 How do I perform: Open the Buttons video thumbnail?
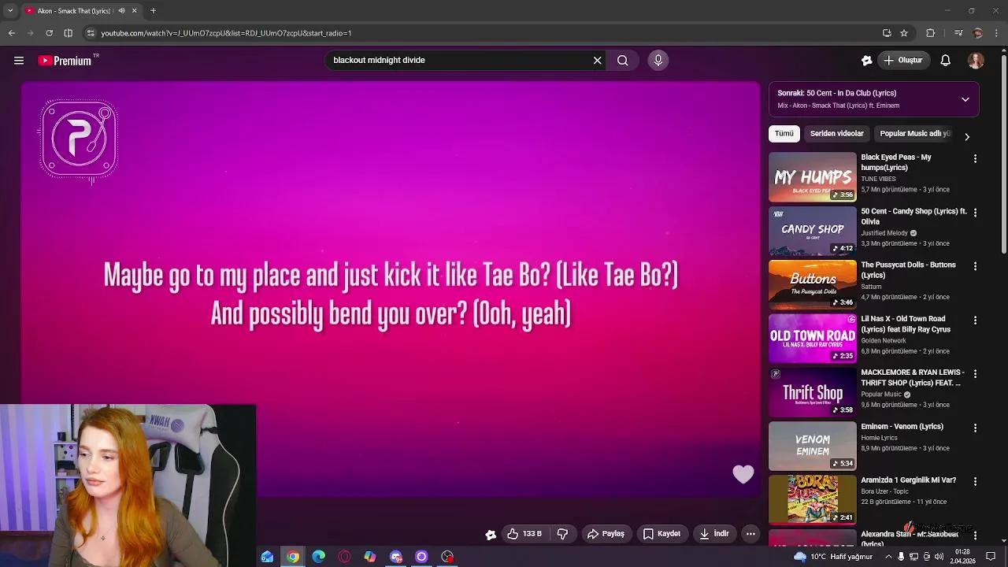812,284
